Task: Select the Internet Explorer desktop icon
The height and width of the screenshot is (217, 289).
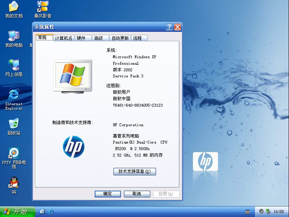Action: tap(14, 99)
